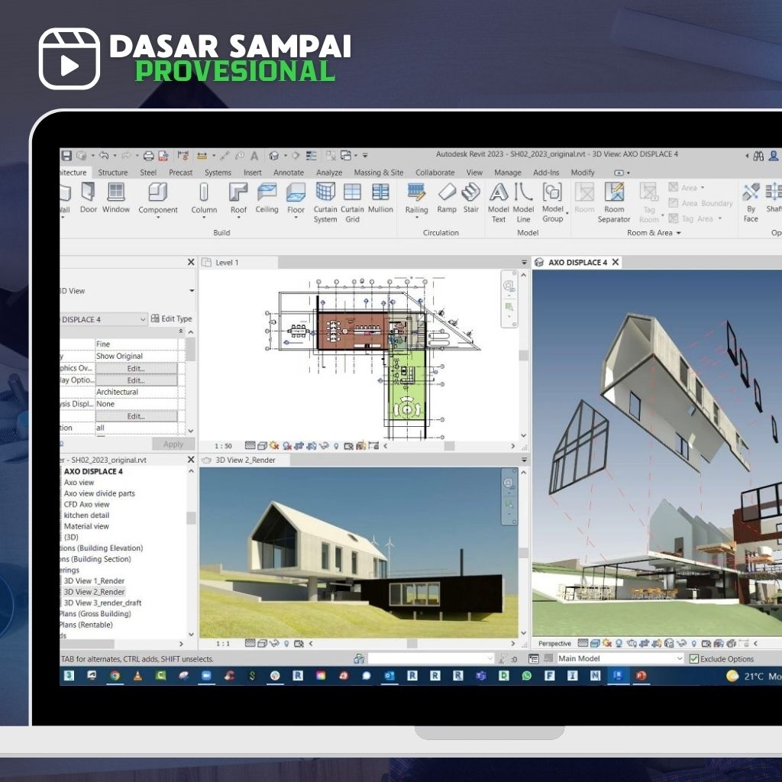782x782 pixels.
Task: Expand the Room & Area panel dropdown
Action: click(678, 233)
